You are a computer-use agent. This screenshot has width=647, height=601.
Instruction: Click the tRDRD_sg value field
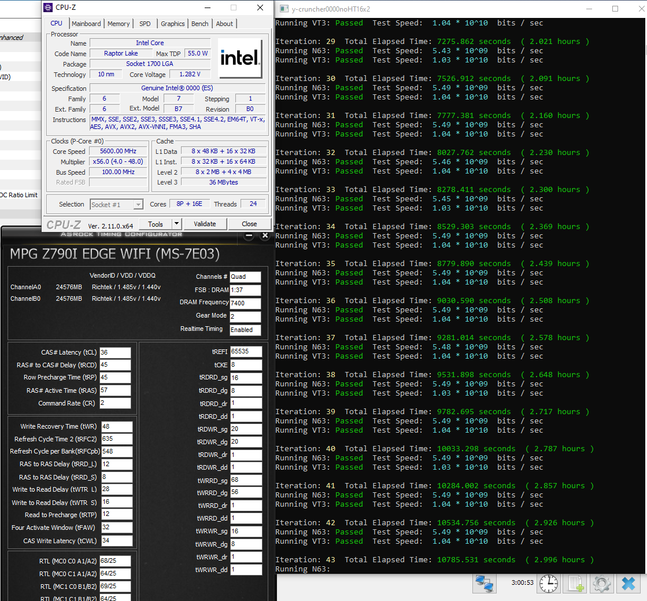click(246, 378)
